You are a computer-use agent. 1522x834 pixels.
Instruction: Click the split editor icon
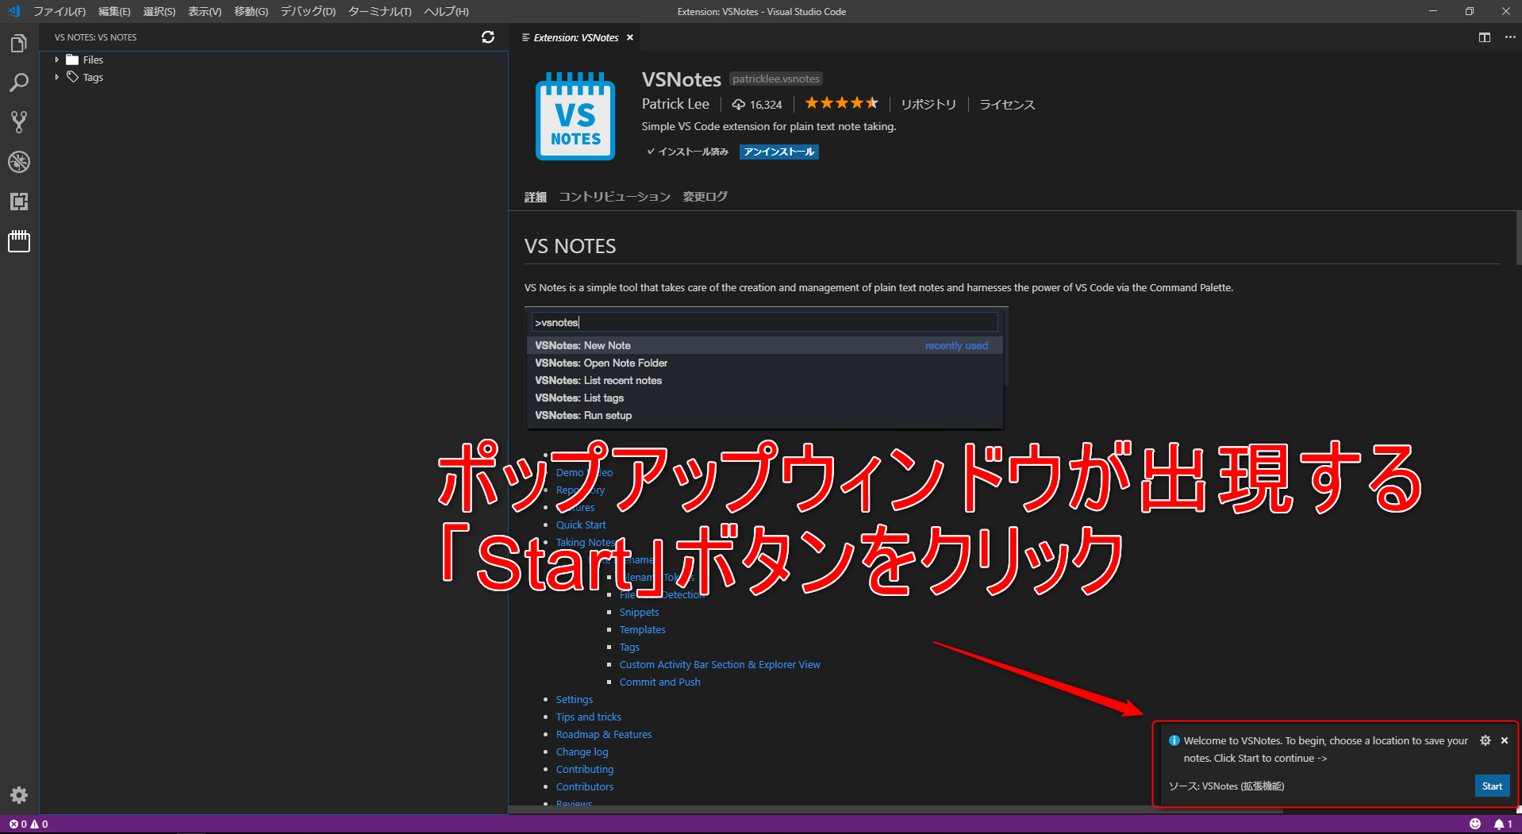coord(1485,37)
